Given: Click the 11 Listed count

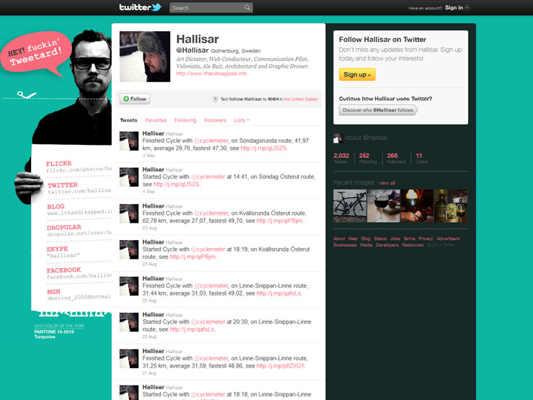Looking at the screenshot, I should [x=421, y=158].
